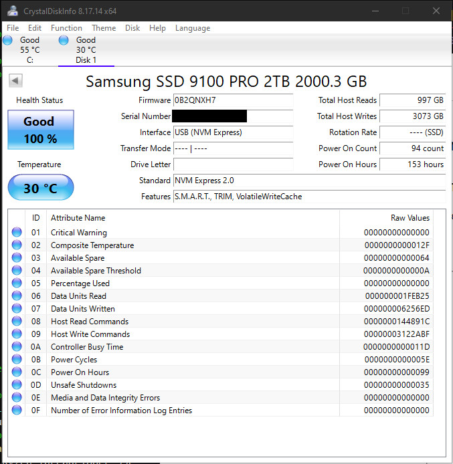Click the Health Status label
This screenshot has height=464, width=453.
[x=39, y=100]
